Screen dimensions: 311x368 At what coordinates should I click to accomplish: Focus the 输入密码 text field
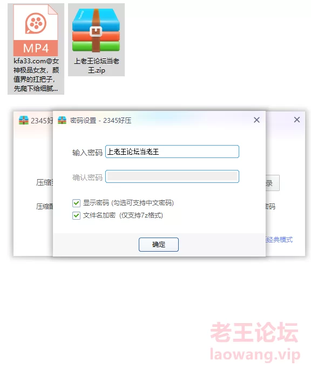coord(172,152)
